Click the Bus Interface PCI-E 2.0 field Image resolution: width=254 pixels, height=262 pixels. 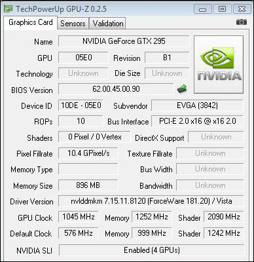[197, 121]
